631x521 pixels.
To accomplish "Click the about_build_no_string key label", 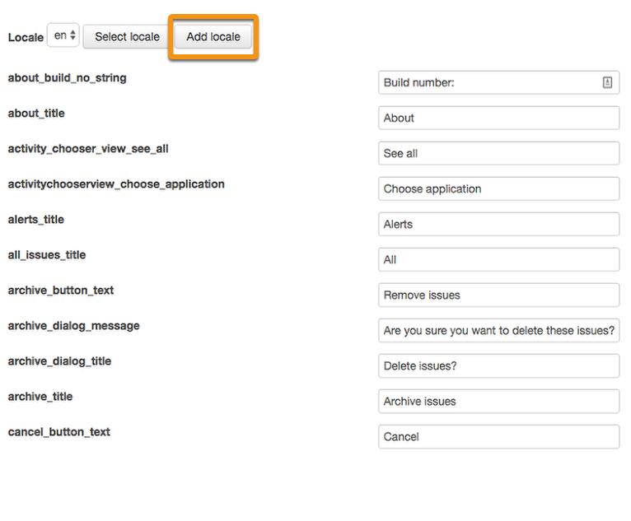I will coord(68,78).
